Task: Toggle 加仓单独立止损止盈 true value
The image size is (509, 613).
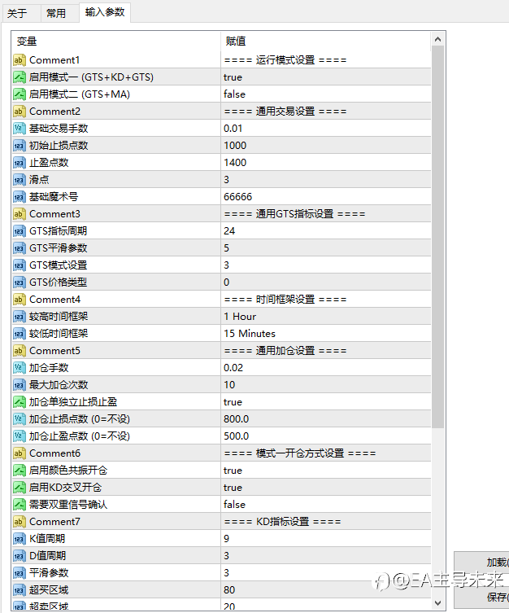Action: click(326, 402)
